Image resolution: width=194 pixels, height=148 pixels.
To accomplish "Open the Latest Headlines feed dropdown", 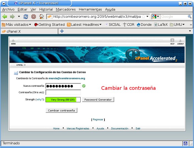I will (x=84, y=25).
